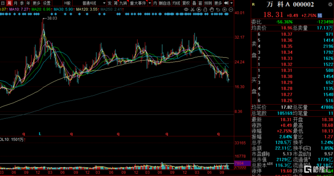This screenshot has width=334, height=176.
Task: Click 删自选 to remove from watchlist
Action: pyautogui.click(x=165, y=3)
